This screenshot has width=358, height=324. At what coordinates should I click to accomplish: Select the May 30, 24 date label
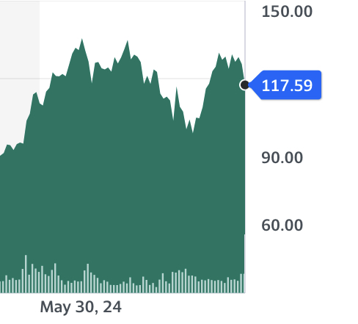pos(81,307)
